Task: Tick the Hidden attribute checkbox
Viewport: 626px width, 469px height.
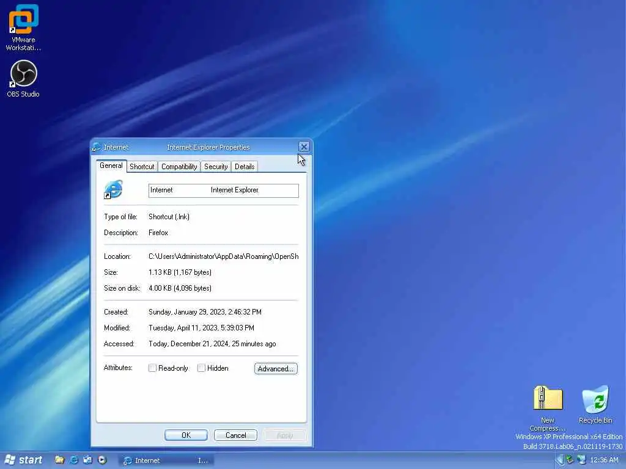Action: [201, 368]
